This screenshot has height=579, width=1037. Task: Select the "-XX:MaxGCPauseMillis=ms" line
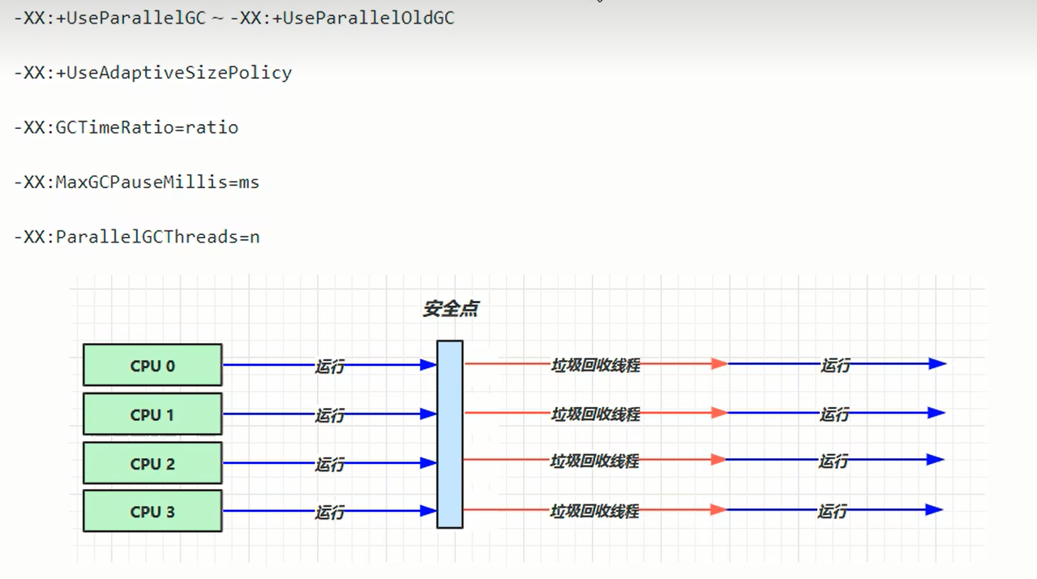(137, 182)
